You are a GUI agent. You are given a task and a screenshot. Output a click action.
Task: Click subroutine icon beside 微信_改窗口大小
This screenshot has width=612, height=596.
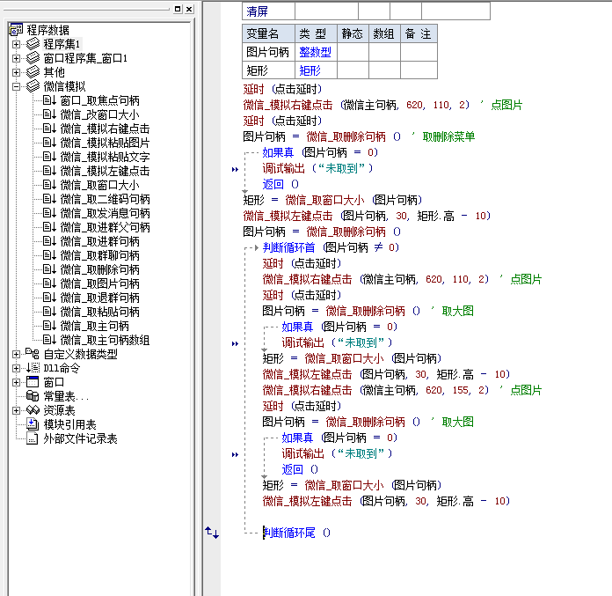(x=49, y=114)
